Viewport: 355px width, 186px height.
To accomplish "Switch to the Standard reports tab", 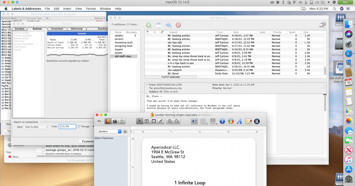I will point(20,29).
